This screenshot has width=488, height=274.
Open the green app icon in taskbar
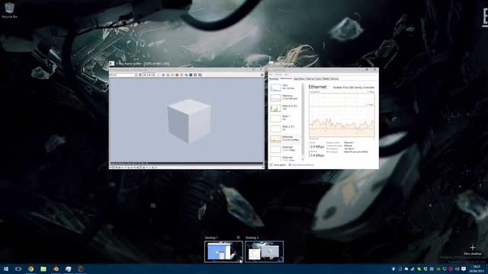pos(43,269)
